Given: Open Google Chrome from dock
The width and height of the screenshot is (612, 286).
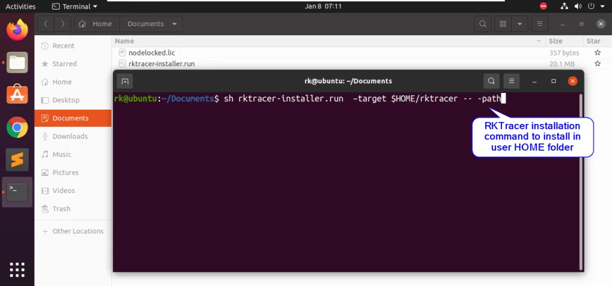Looking at the screenshot, I should point(17,128).
